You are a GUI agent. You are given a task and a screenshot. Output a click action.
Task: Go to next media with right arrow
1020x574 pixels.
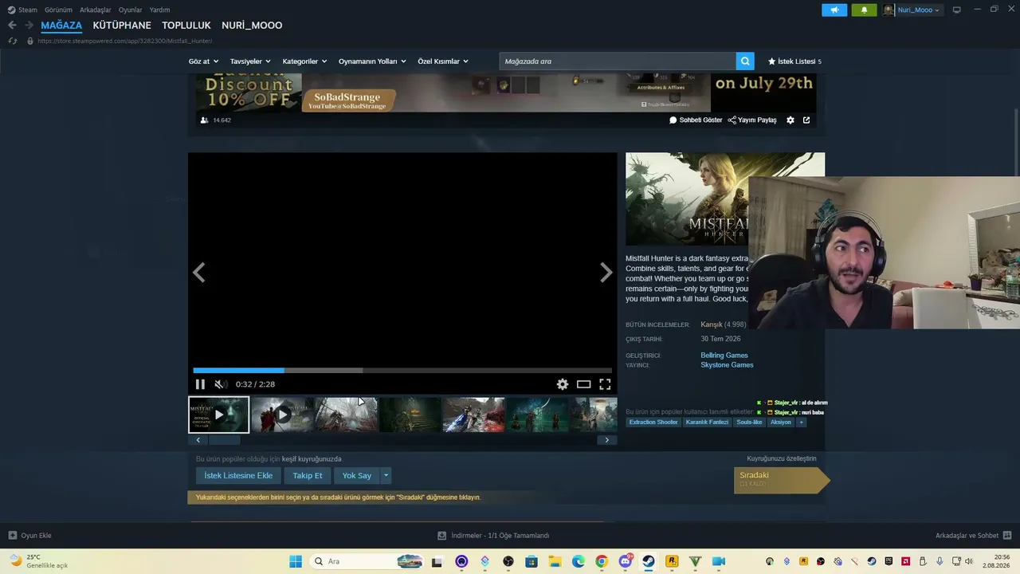pos(606,273)
